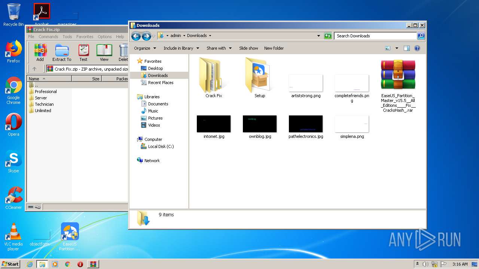Open Explorer help question mark icon
This screenshot has height=269, width=479.
tap(417, 48)
